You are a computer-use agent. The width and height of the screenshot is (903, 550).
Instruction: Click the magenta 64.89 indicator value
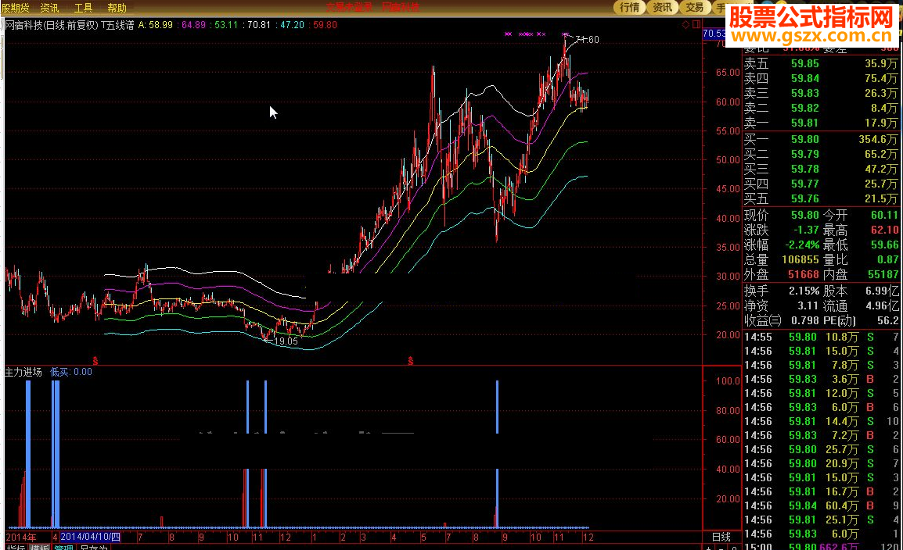click(x=193, y=25)
